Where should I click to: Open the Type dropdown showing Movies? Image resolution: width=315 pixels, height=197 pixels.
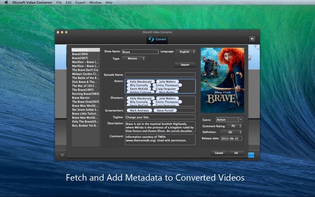click(x=133, y=58)
